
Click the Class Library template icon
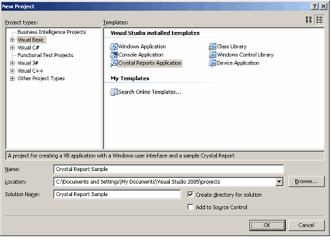[213, 46]
